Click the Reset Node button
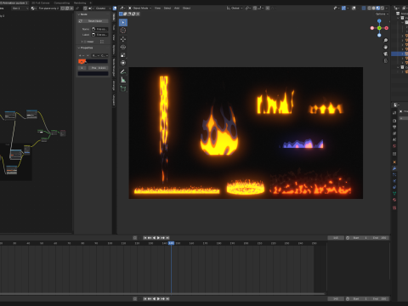 point(93,21)
